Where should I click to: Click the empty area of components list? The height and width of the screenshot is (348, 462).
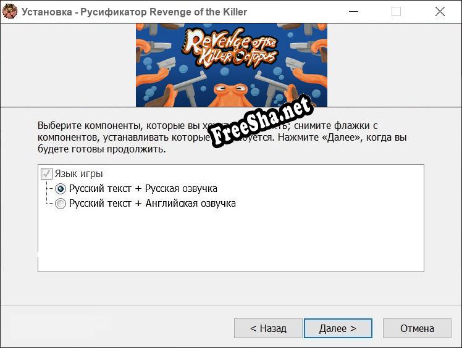pos(231,240)
